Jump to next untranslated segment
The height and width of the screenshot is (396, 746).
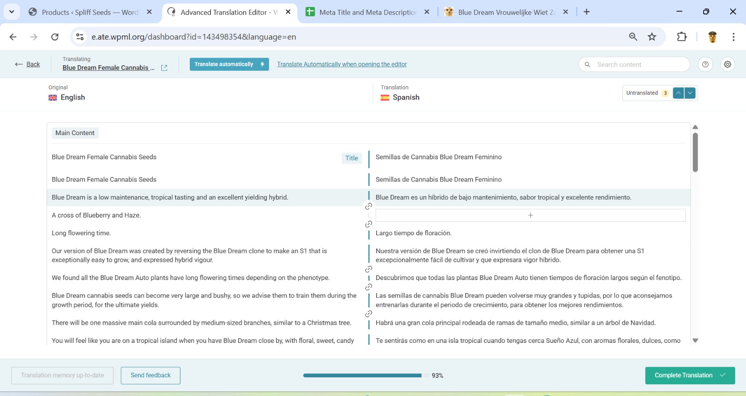[690, 93]
